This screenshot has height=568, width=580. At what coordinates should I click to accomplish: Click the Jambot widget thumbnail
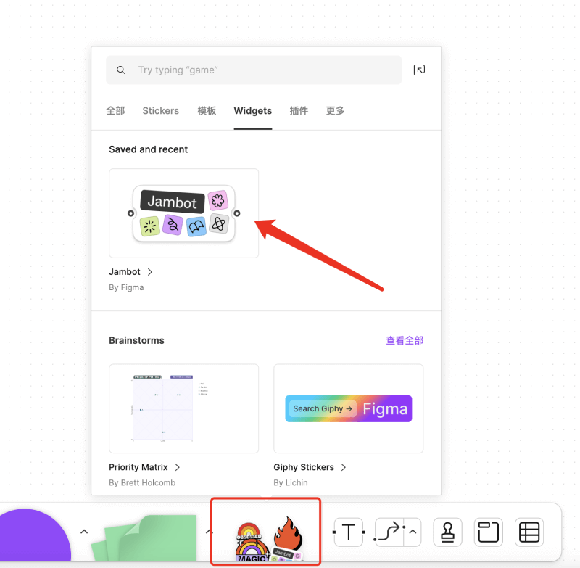(x=183, y=213)
